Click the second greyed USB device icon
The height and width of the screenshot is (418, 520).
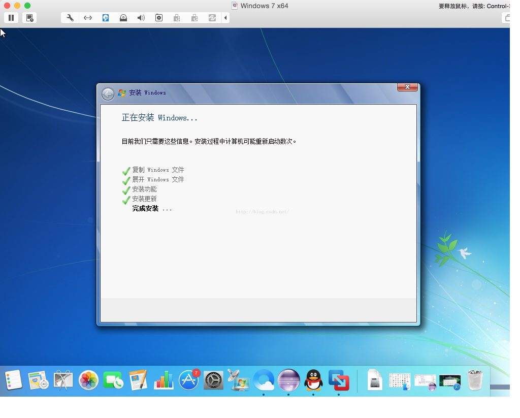[194, 18]
